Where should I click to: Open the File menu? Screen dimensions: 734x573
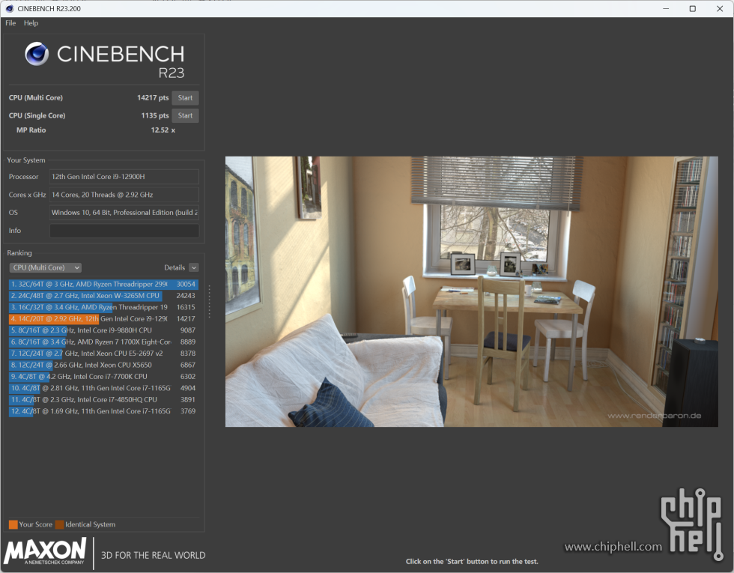click(x=10, y=23)
